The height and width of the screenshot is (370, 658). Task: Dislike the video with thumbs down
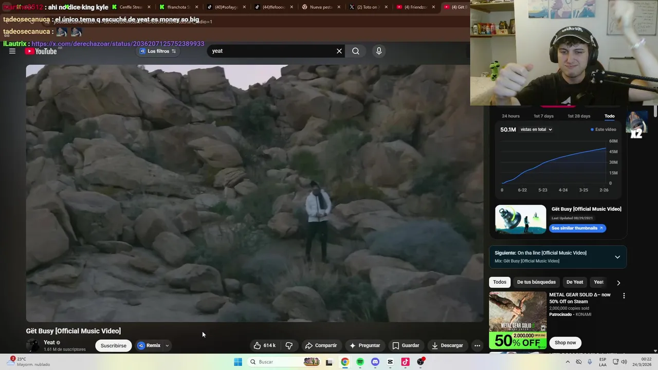click(x=289, y=345)
